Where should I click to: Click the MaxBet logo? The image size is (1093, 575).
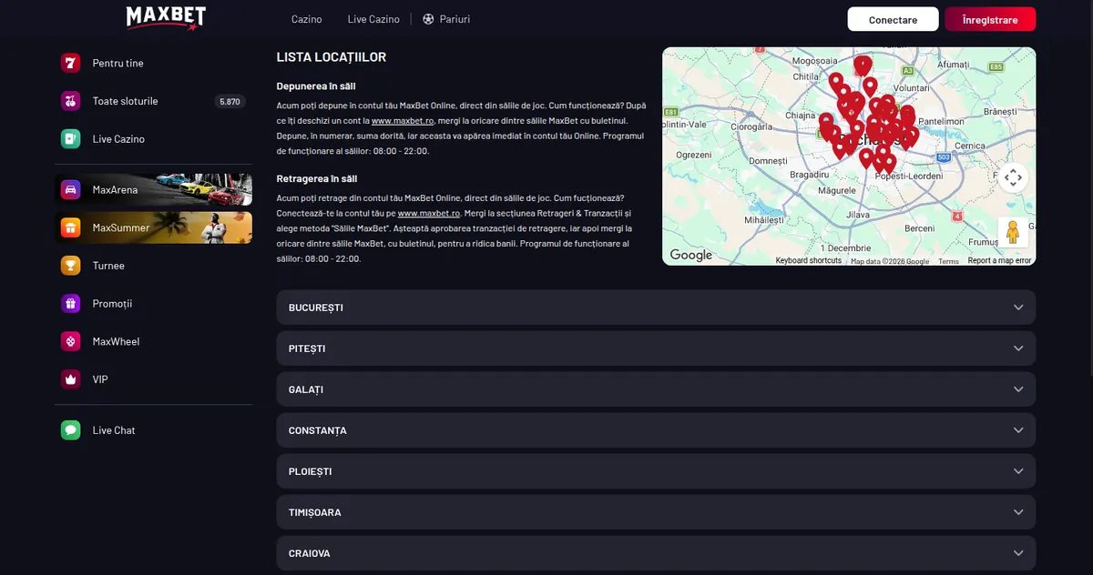(x=166, y=17)
